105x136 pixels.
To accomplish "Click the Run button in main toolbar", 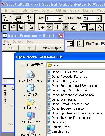I will [7, 18].
